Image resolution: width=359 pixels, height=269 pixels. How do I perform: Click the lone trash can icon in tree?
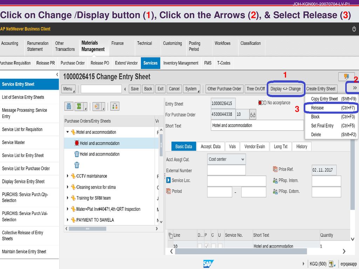click(77, 165)
